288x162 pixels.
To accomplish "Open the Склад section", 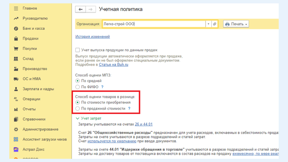I will click(28, 59).
